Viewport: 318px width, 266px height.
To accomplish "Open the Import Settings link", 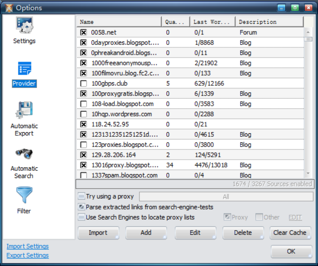I will [x=28, y=246].
